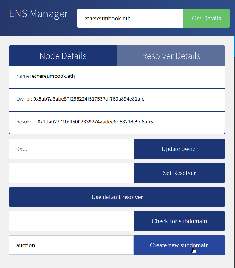This screenshot has width=235, height=268.
Task: Click the Set Resolver button
Action: (179, 173)
